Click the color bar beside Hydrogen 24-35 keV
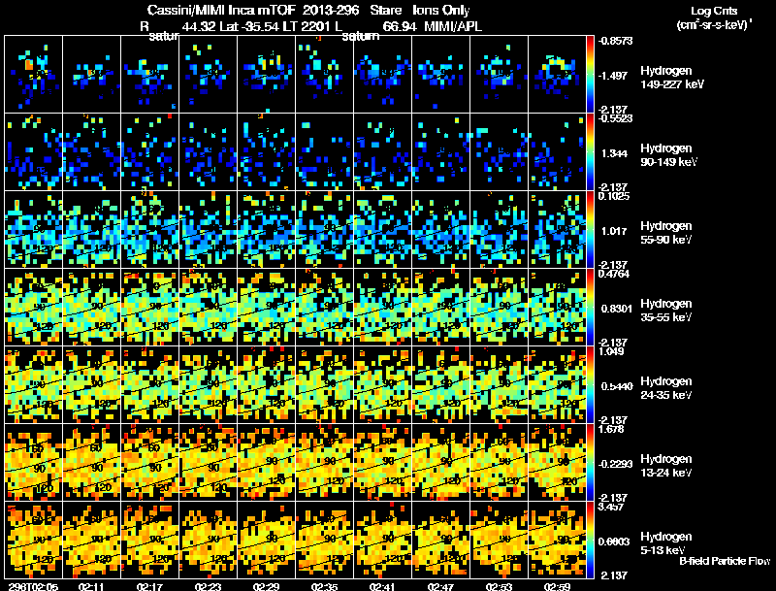This screenshot has height=591, width=776. tap(590, 385)
